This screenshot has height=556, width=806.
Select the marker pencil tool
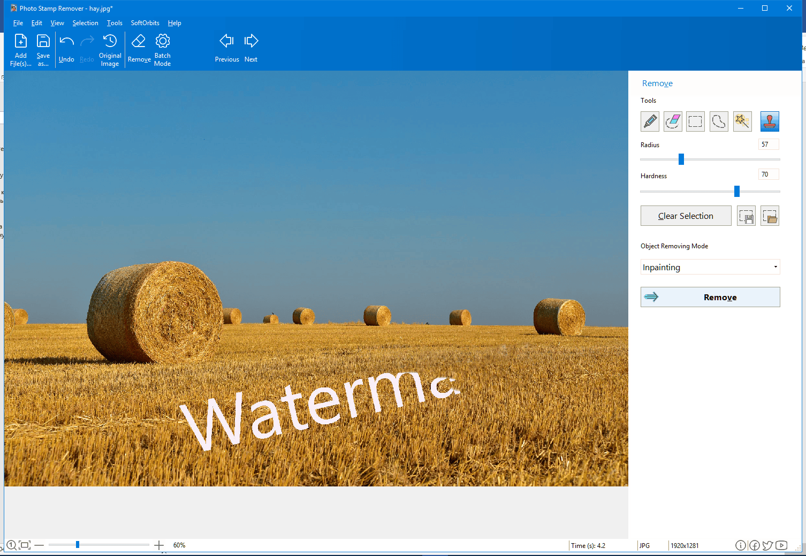650,121
